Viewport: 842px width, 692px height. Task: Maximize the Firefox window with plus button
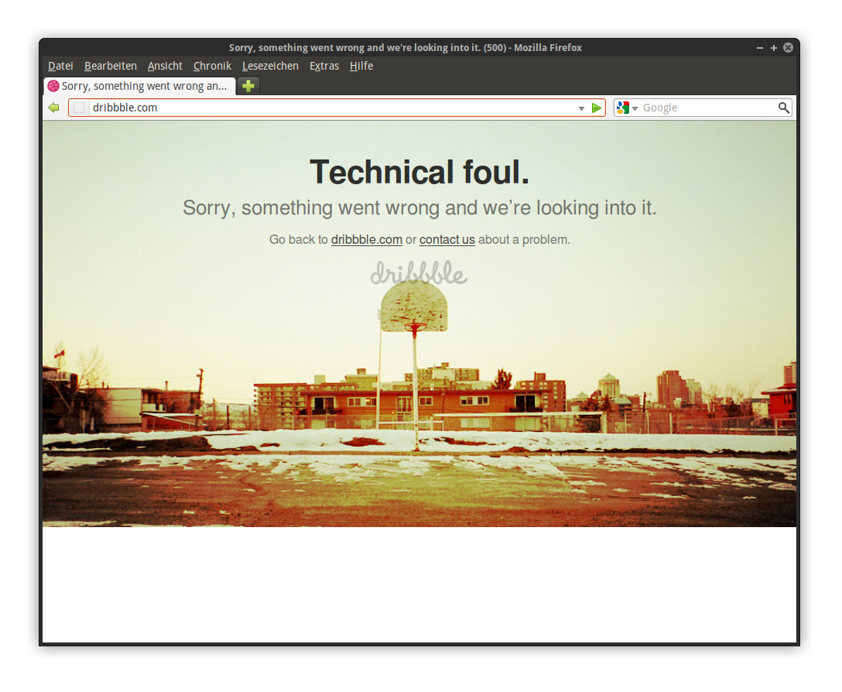coord(774,48)
